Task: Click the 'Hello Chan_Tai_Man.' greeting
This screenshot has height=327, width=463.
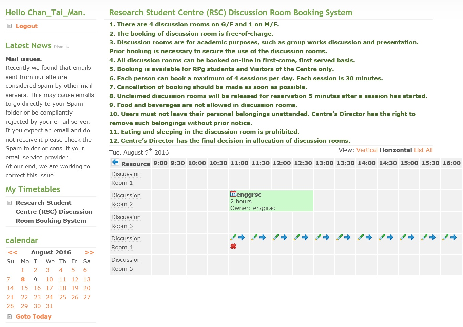Action: click(x=45, y=13)
